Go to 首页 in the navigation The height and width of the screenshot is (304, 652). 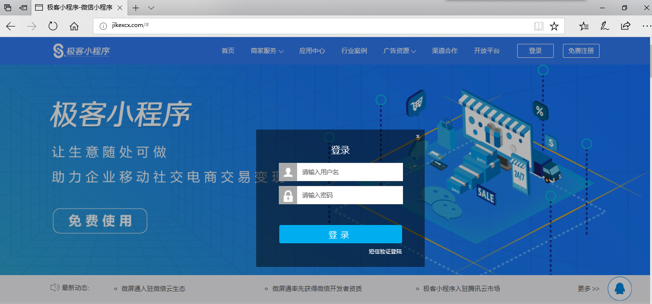pos(228,51)
